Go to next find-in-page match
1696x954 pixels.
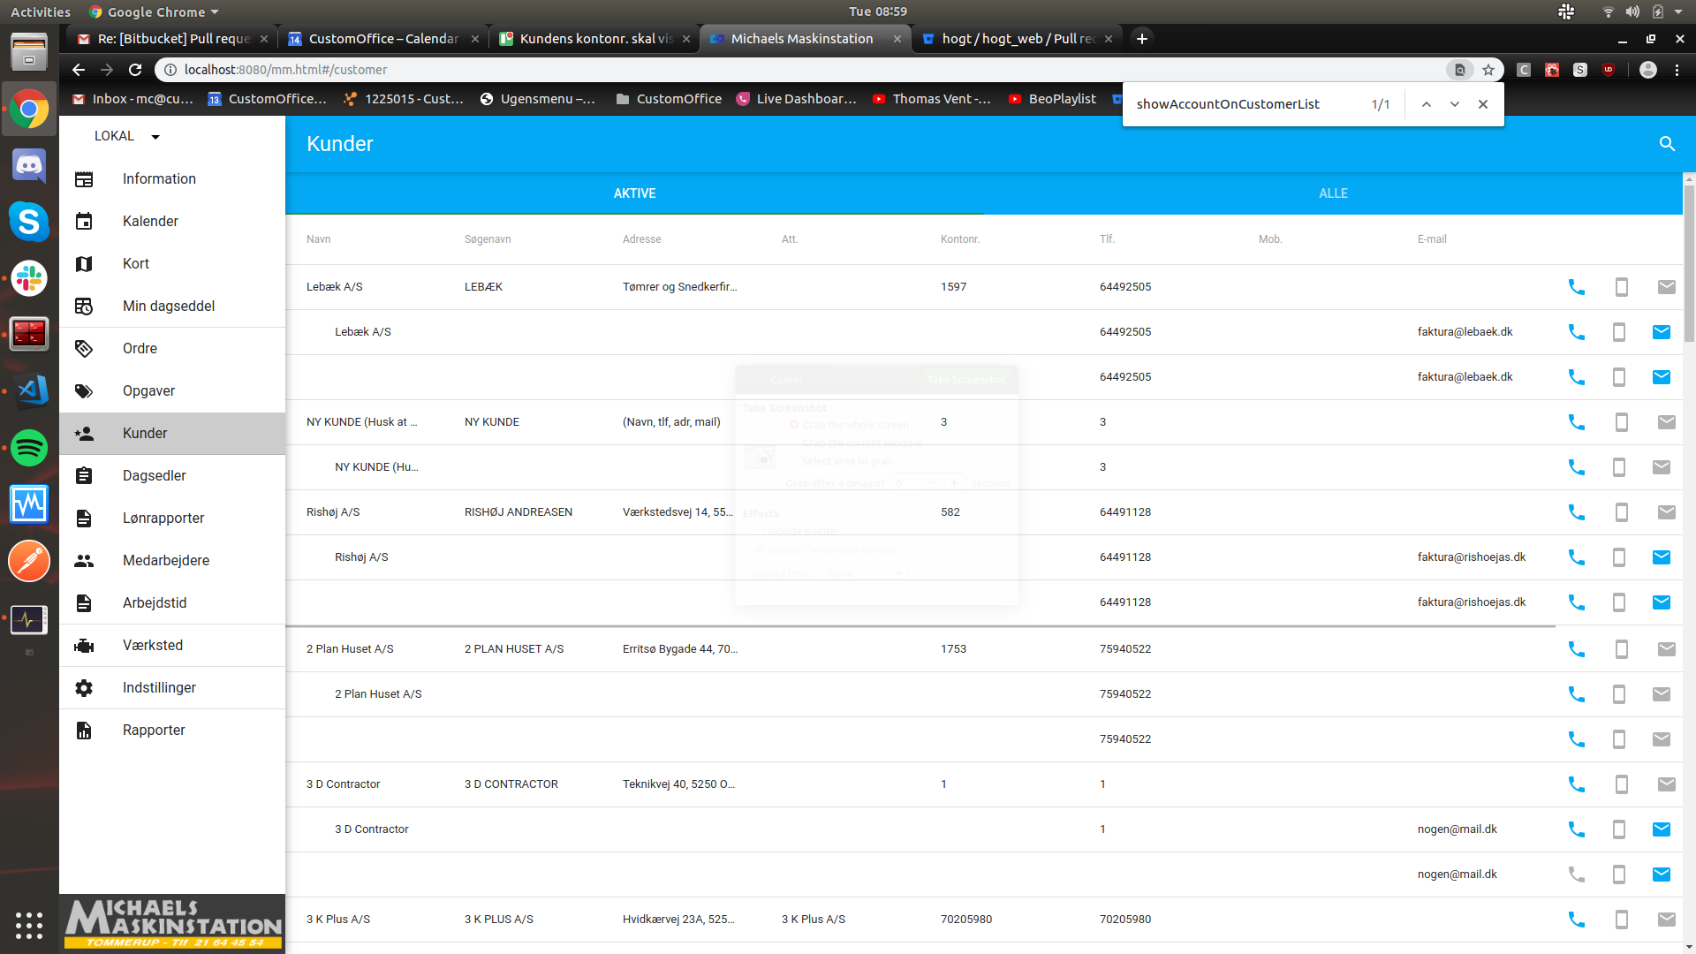1454,104
